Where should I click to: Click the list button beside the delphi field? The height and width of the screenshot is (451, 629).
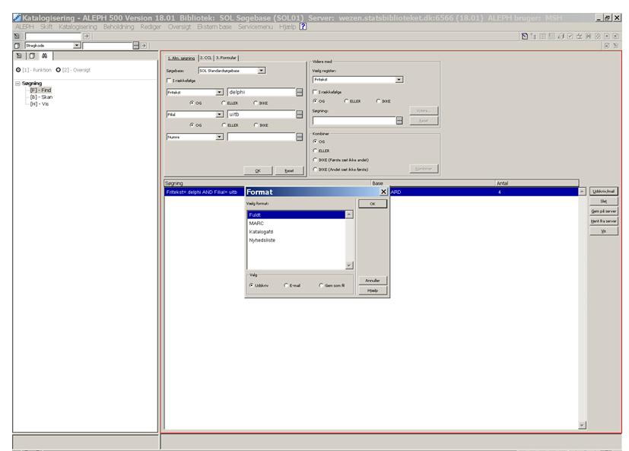(x=300, y=92)
